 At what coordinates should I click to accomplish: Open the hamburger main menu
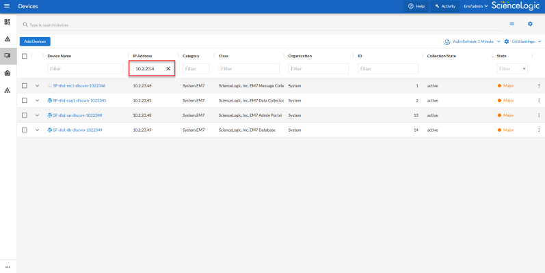tap(7, 6)
